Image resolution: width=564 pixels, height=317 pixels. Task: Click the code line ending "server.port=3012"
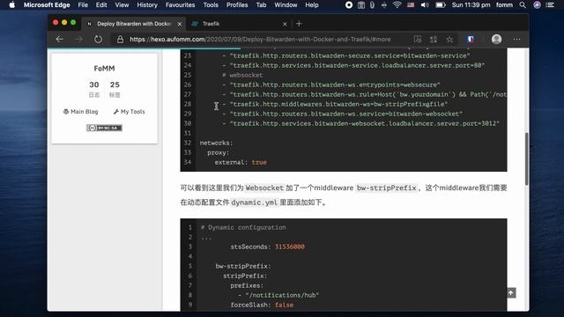point(360,123)
